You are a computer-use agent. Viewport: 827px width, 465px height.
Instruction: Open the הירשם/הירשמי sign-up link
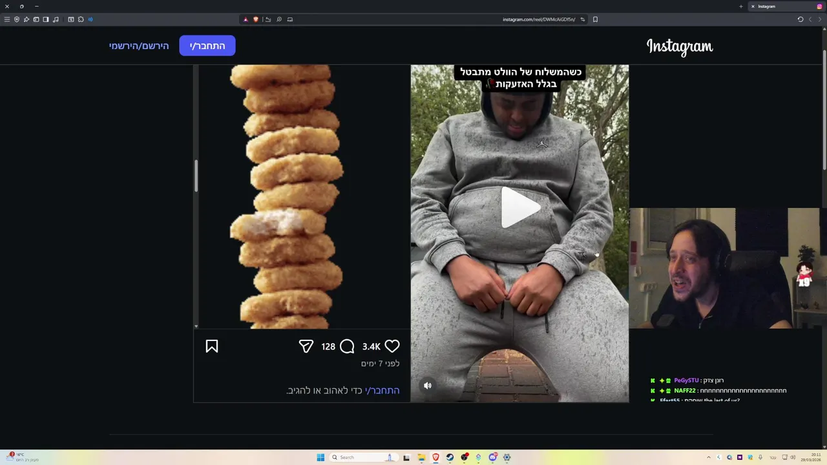click(x=139, y=46)
